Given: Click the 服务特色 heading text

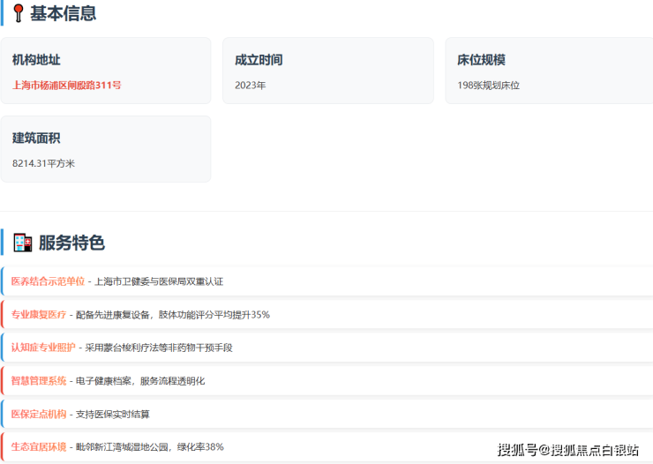Looking at the screenshot, I should (71, 243).
